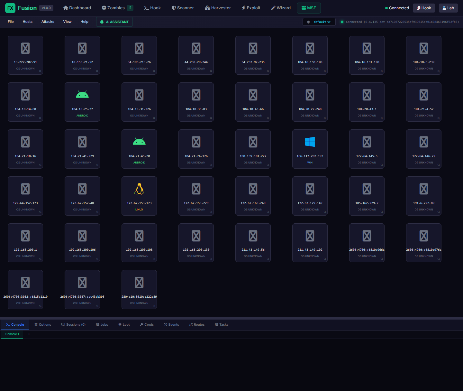Open the Exploit section

click(251, 8)
